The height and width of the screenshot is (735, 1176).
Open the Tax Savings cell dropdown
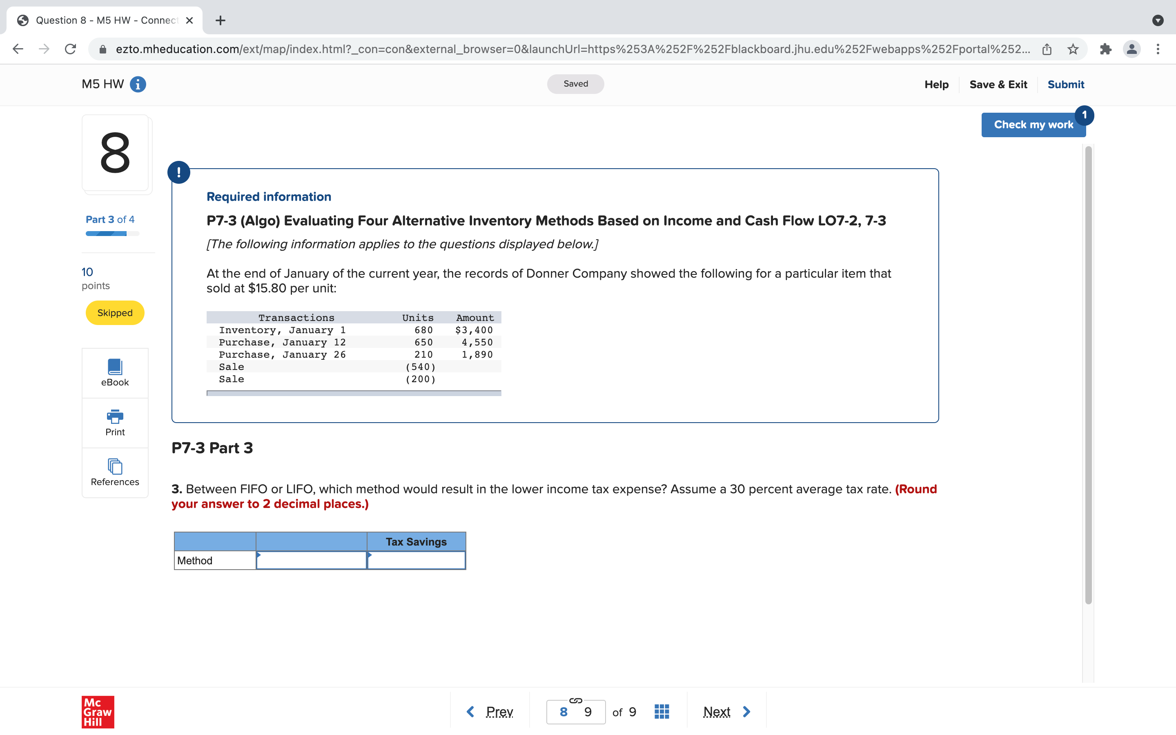tap(416, 560)
